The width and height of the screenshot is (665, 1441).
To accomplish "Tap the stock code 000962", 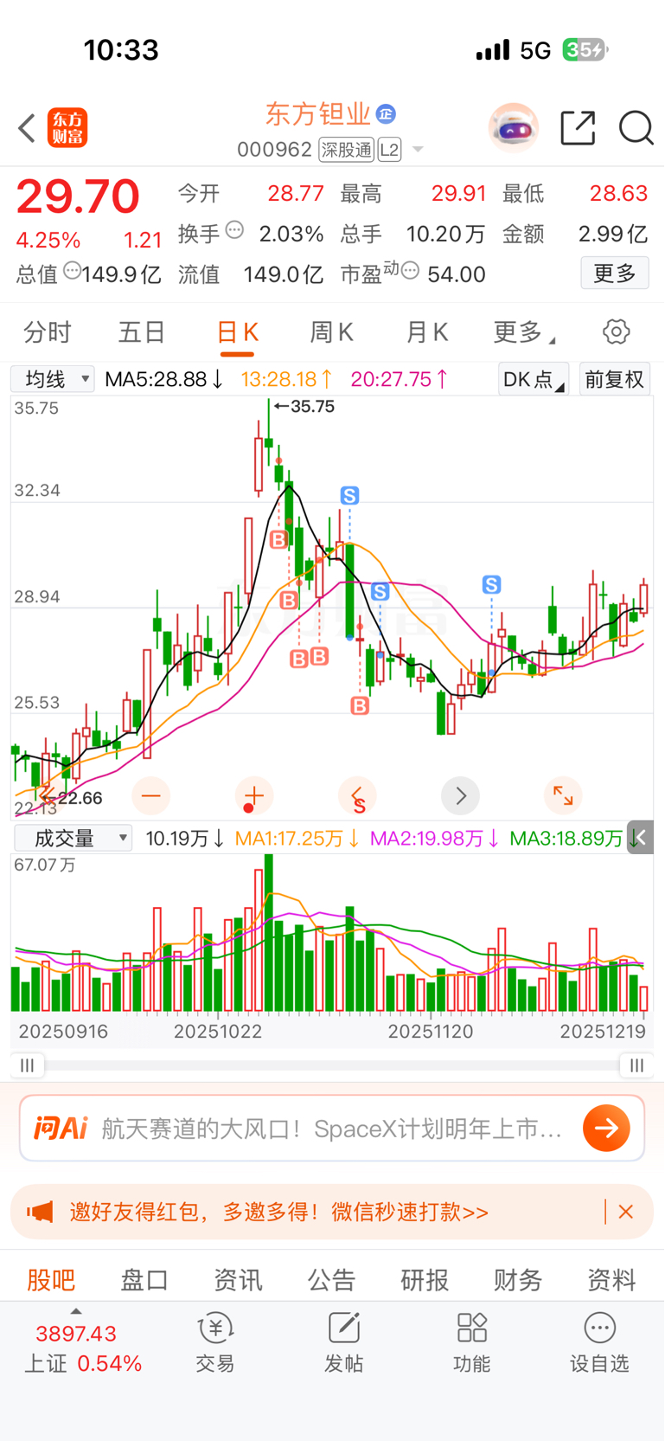I will pyautogui.click(x=274, y=150).
